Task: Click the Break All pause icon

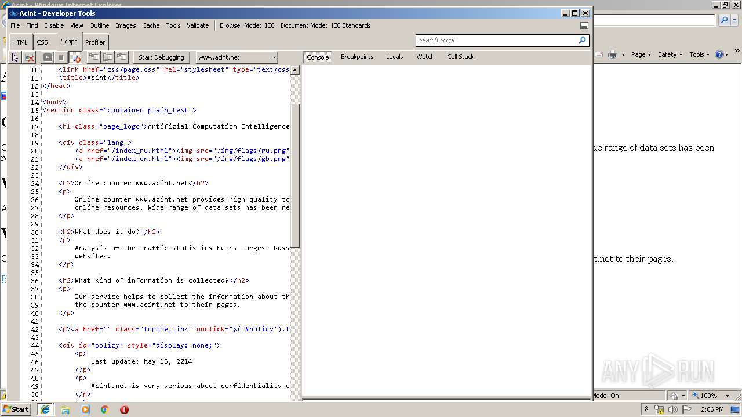Action: click(61, 57)
